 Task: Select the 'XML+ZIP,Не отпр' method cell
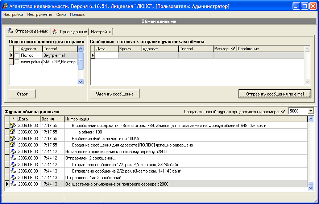pyautogui.click(x=60, y=62)
